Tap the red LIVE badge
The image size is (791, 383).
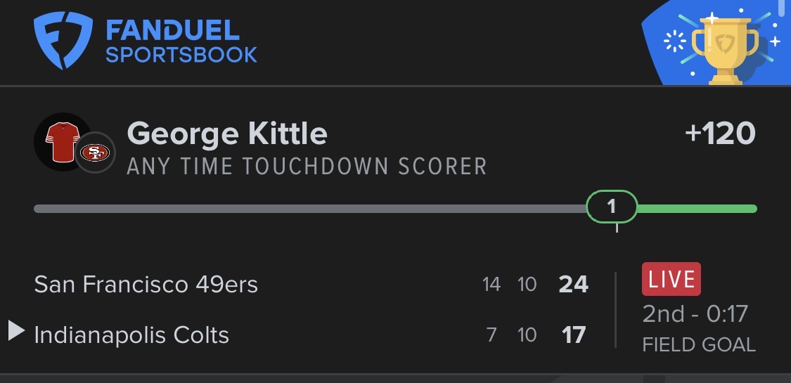click(x=671, y=279)
